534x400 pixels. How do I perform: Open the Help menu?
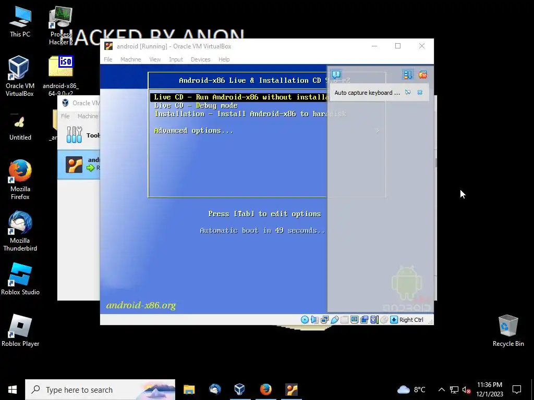click(224, 59)
